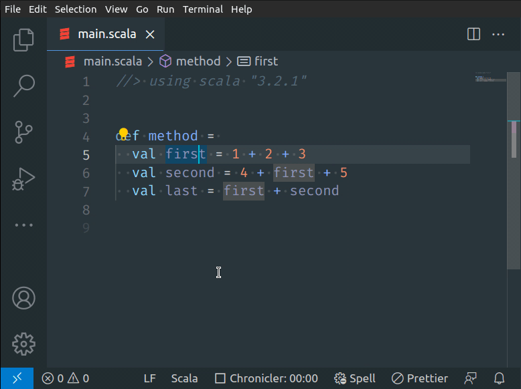
Task: Open the Explorer view in activity bar
Action: (23, 40)
